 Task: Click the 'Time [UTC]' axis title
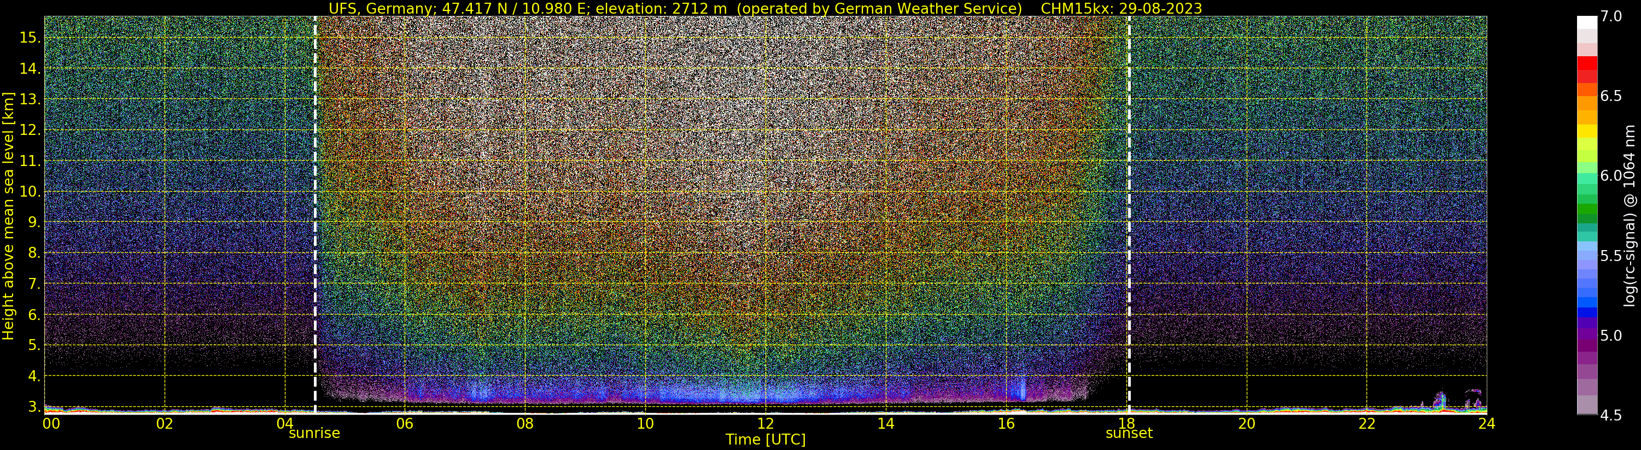click(x=766, y=440)
